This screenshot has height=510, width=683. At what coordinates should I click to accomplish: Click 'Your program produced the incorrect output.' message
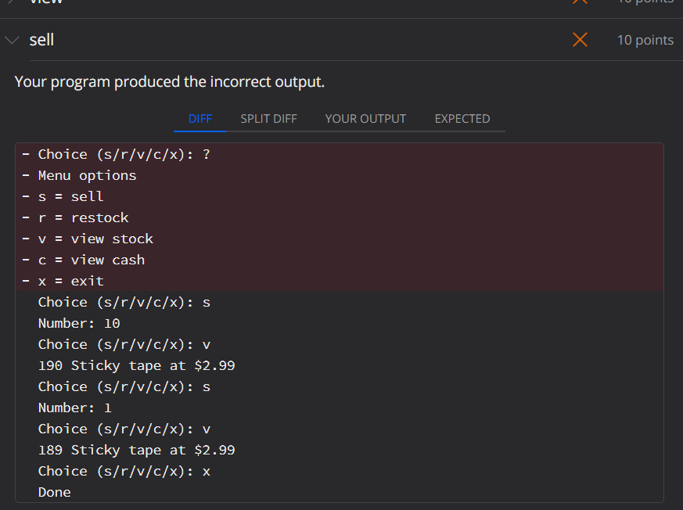click(x=170, y=82)
